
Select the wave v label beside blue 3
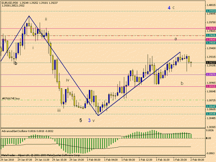pyautogui.click(x=94, y=121)
